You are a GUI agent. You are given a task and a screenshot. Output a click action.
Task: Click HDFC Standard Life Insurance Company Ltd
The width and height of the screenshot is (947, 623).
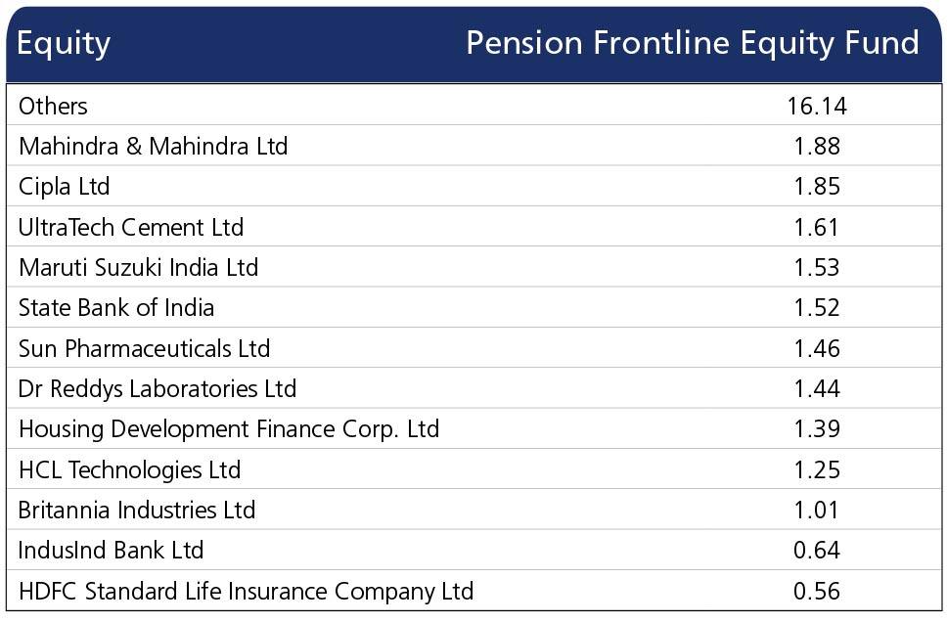[246, 592]
